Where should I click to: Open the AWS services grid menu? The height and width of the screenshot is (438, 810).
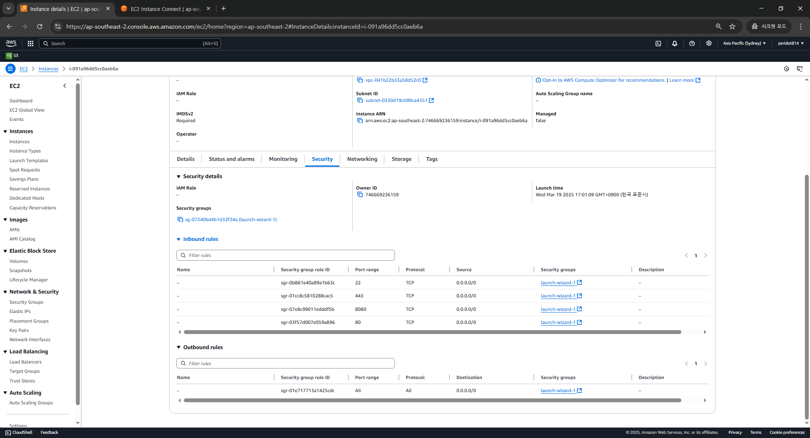tap(30, 43)
